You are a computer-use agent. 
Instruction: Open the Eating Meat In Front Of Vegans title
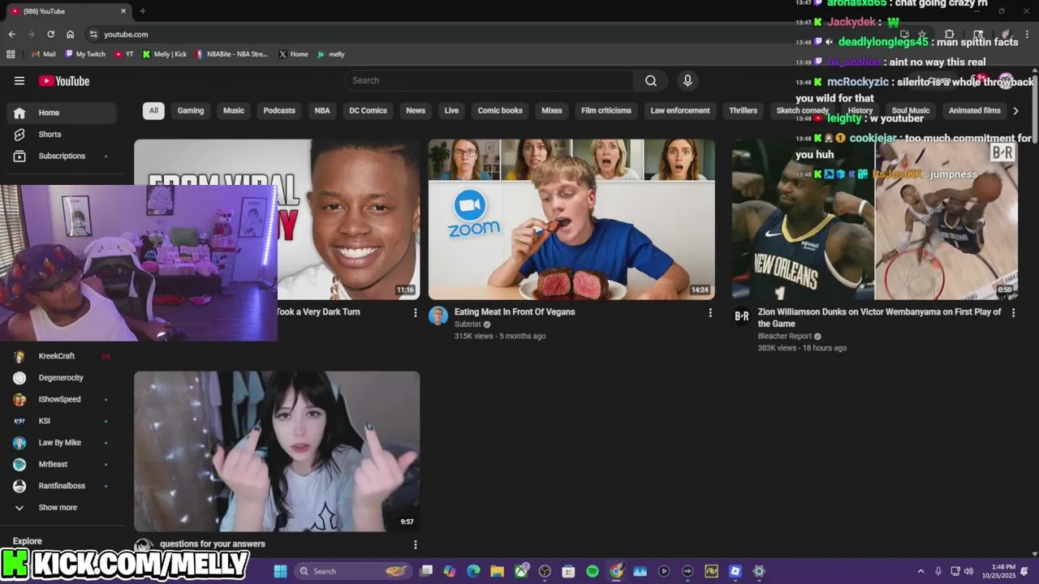pyautogui.click(x=515, y=312)
